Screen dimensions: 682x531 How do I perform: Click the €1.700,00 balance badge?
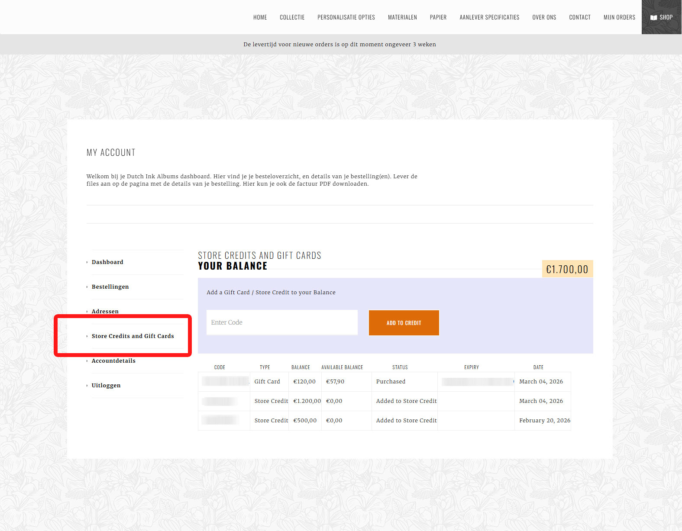point(567,269)
